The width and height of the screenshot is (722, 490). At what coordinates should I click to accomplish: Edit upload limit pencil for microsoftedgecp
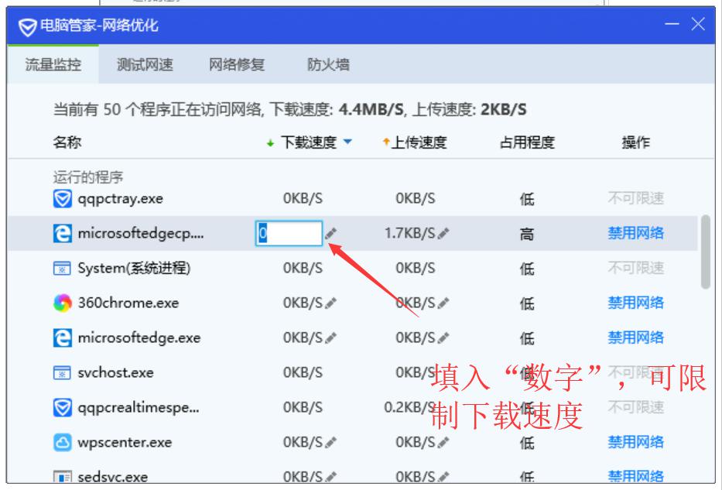click(443, 234)
